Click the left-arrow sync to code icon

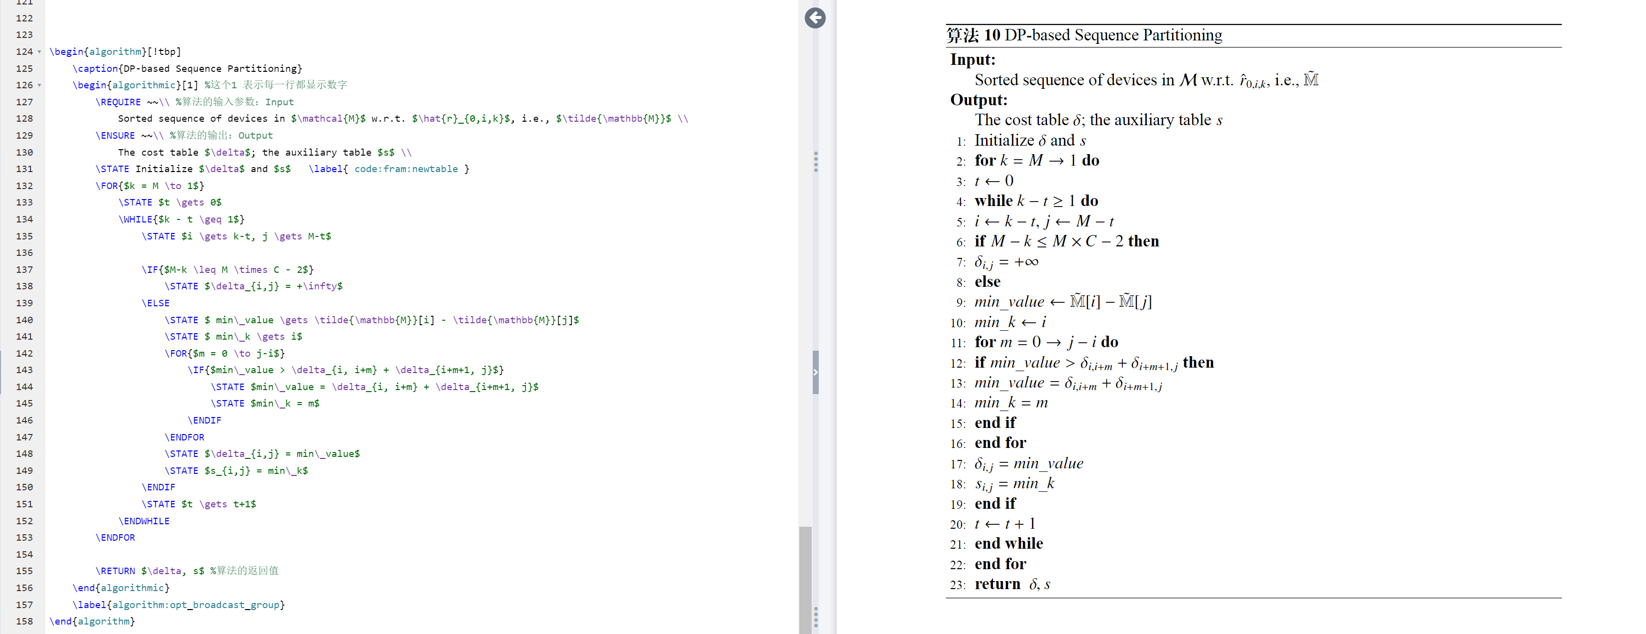click(x=815, y=18)
